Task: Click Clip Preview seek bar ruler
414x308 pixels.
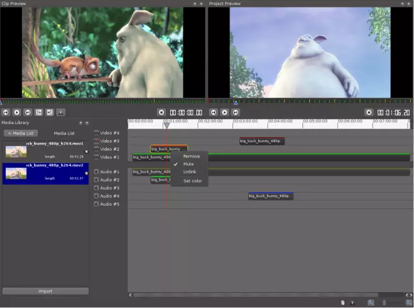Action: (x=102, y=102)
